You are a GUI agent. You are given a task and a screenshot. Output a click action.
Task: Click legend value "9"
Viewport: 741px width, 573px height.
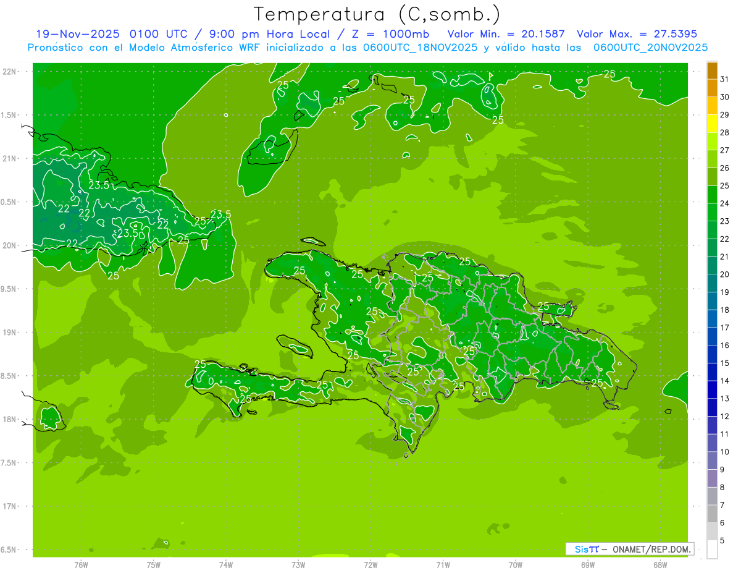722,470
